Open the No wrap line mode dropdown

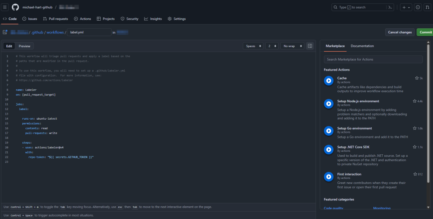[291, 46]
